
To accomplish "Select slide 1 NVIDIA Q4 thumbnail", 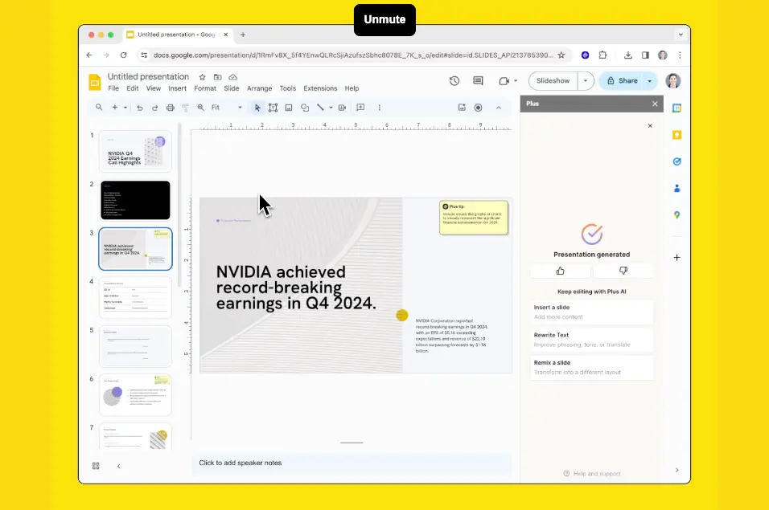I will coord(135,151).
